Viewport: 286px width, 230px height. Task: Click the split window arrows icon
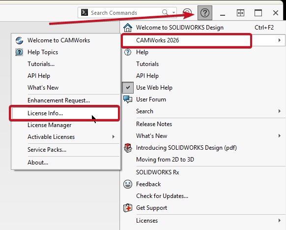tap(240, 13)
